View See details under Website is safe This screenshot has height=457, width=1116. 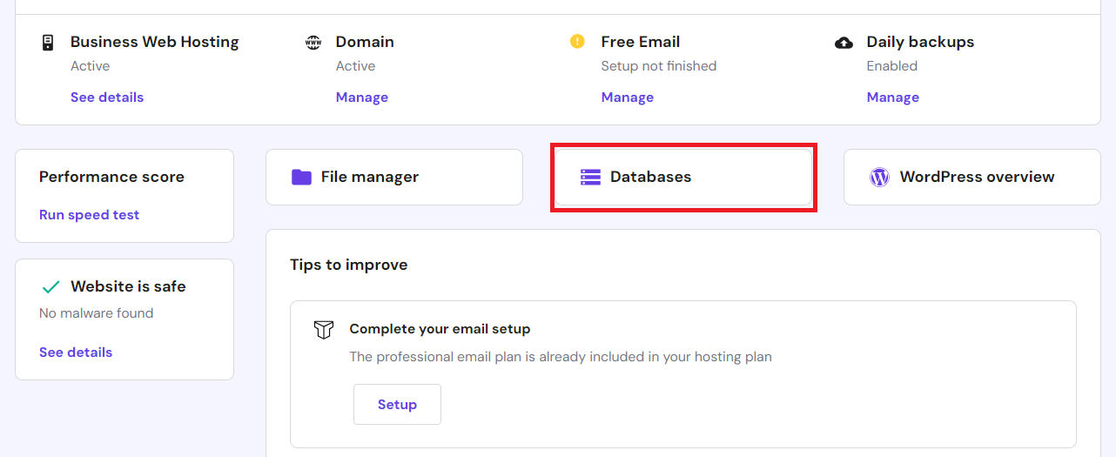[x=76, y=353]
